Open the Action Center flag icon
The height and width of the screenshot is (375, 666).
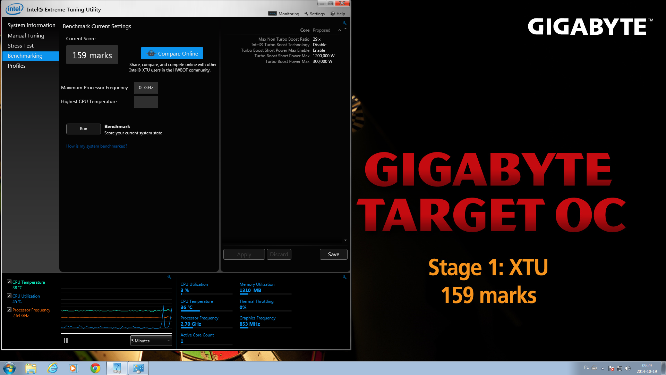click(x=611, y=368)
